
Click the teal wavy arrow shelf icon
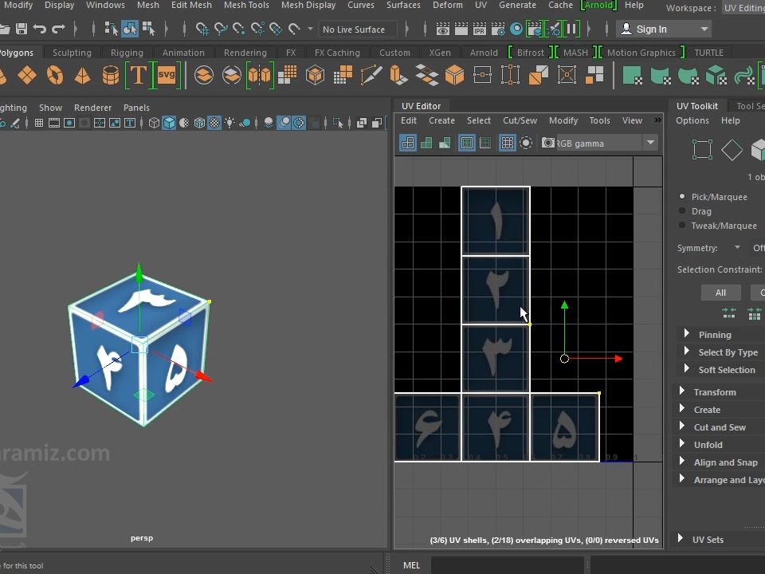point(744,77)
